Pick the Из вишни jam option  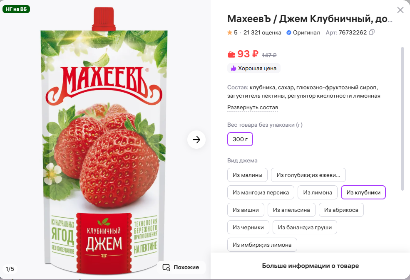pyautogui.click(x=246, y=210)
